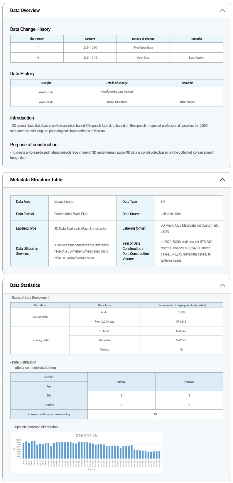Click "Total number of deployments" column header

pyautogui.click(x=181, y=305)
